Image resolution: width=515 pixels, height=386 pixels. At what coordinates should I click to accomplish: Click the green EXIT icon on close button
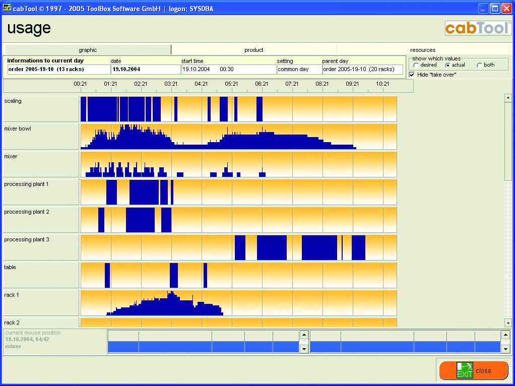click(x=465, y=370)
